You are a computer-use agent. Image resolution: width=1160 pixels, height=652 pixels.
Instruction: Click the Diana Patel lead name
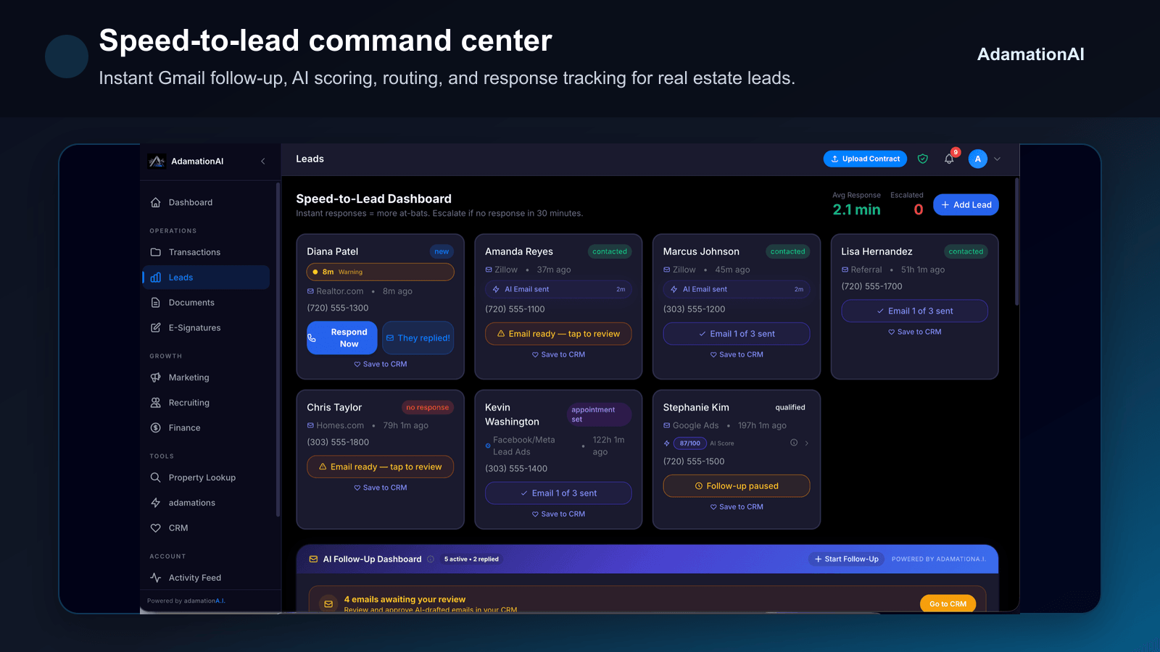[x=333, y=251]
